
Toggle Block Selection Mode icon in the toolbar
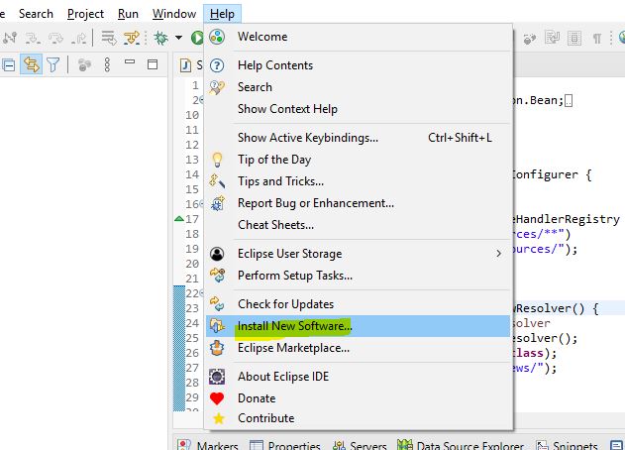tap(574, 39)
